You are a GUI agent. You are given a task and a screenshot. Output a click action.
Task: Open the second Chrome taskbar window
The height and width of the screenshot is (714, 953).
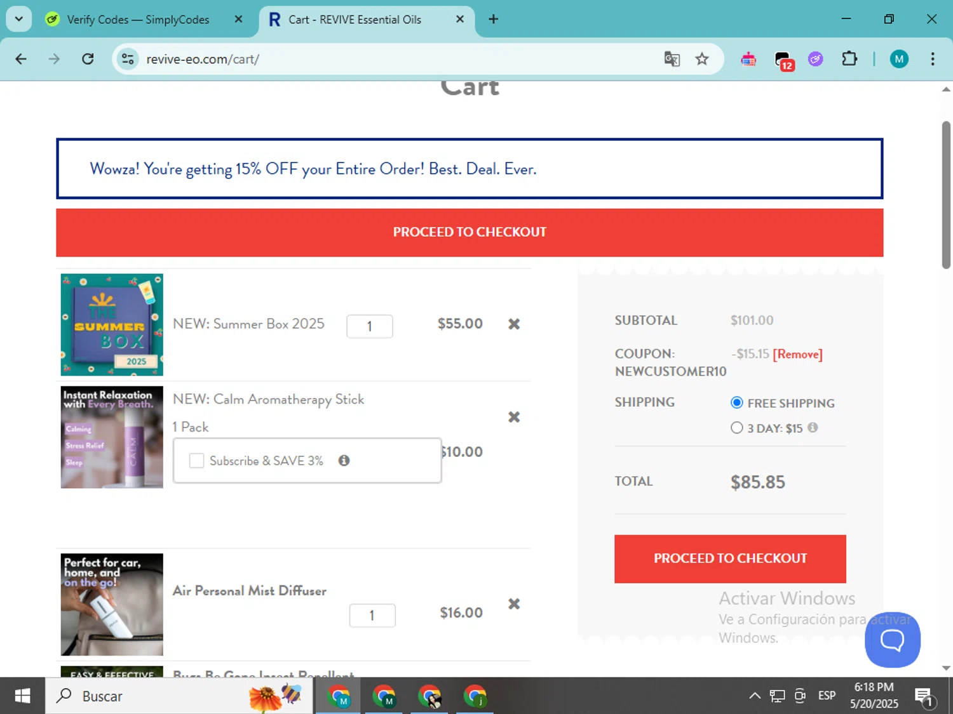pos(384,696)
